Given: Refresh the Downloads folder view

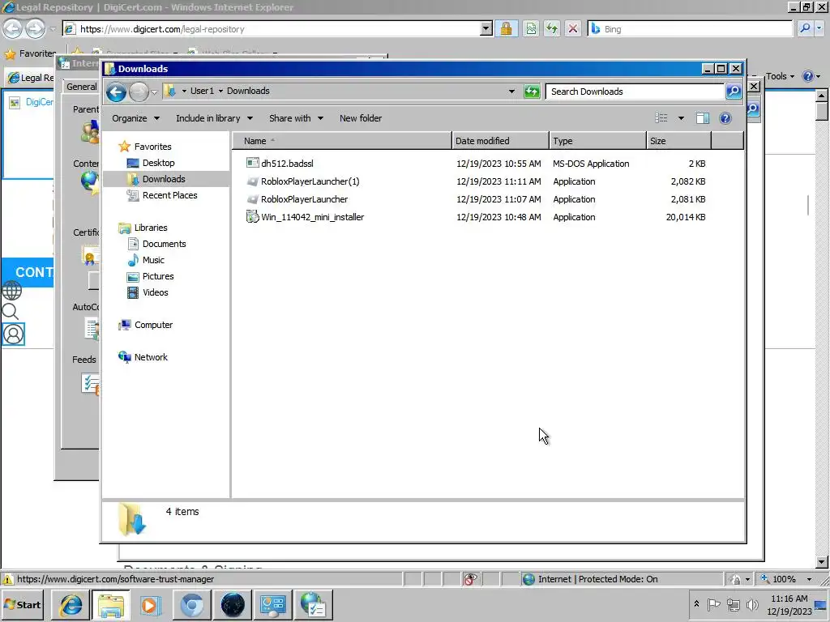Looking at the screenshot, I should tap(532, 92).
